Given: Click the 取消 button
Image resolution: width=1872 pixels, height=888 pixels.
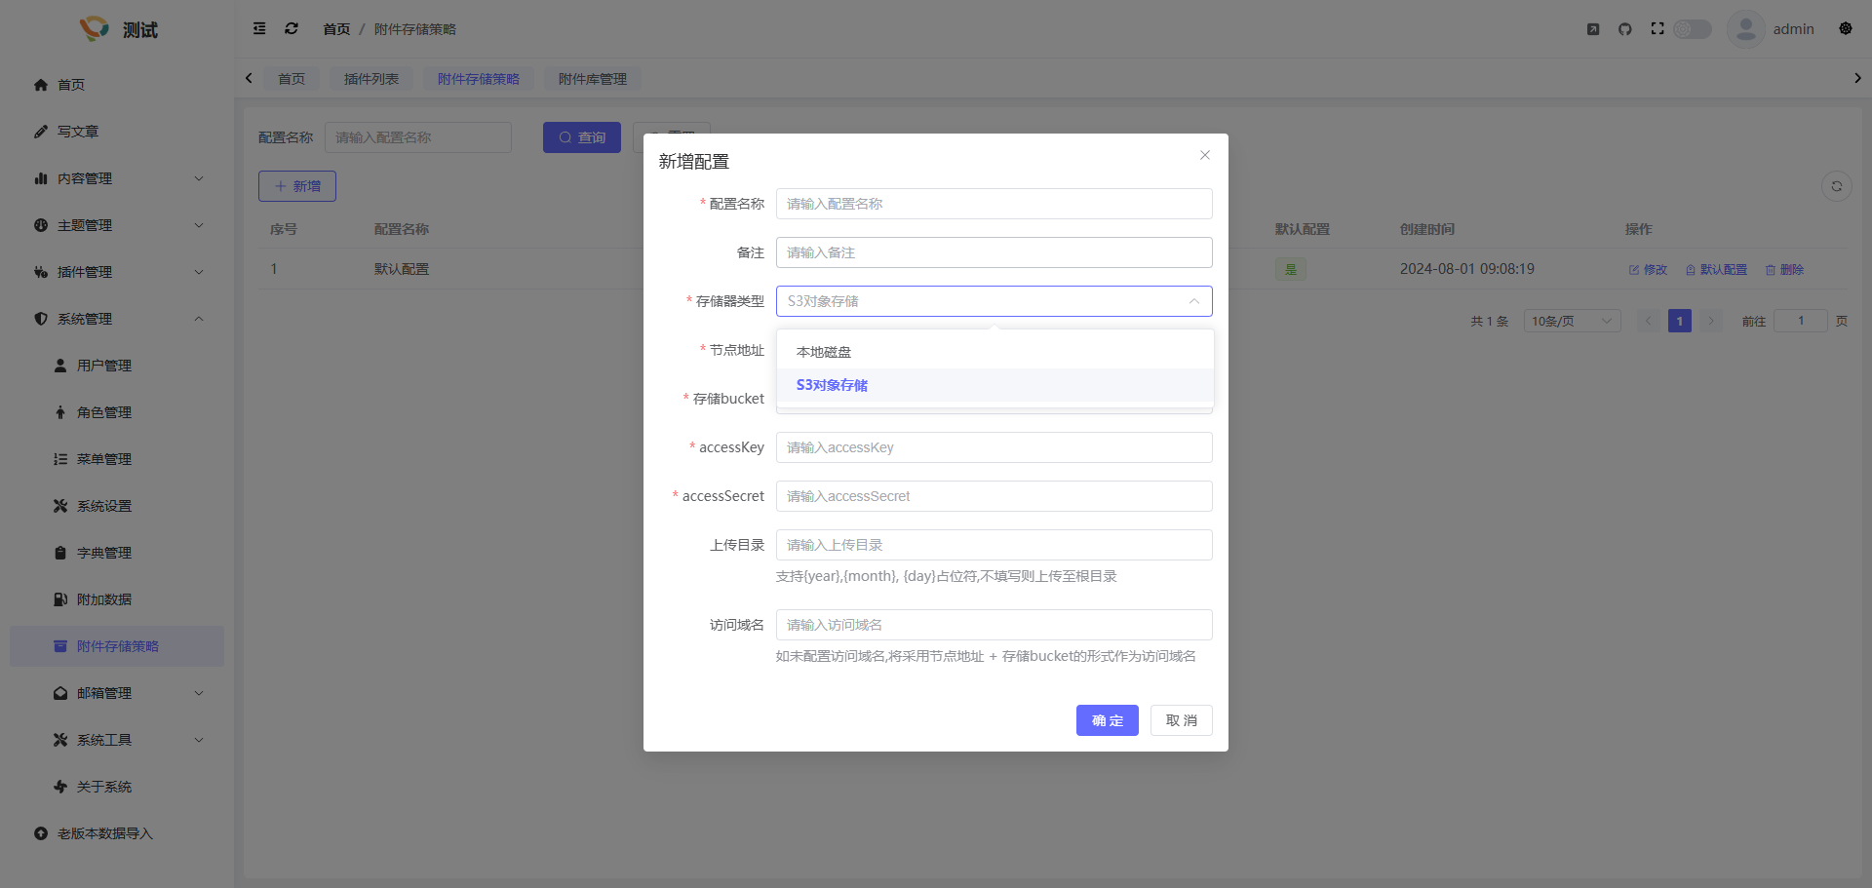Looking at the screenshot, I should [1181, 720].
